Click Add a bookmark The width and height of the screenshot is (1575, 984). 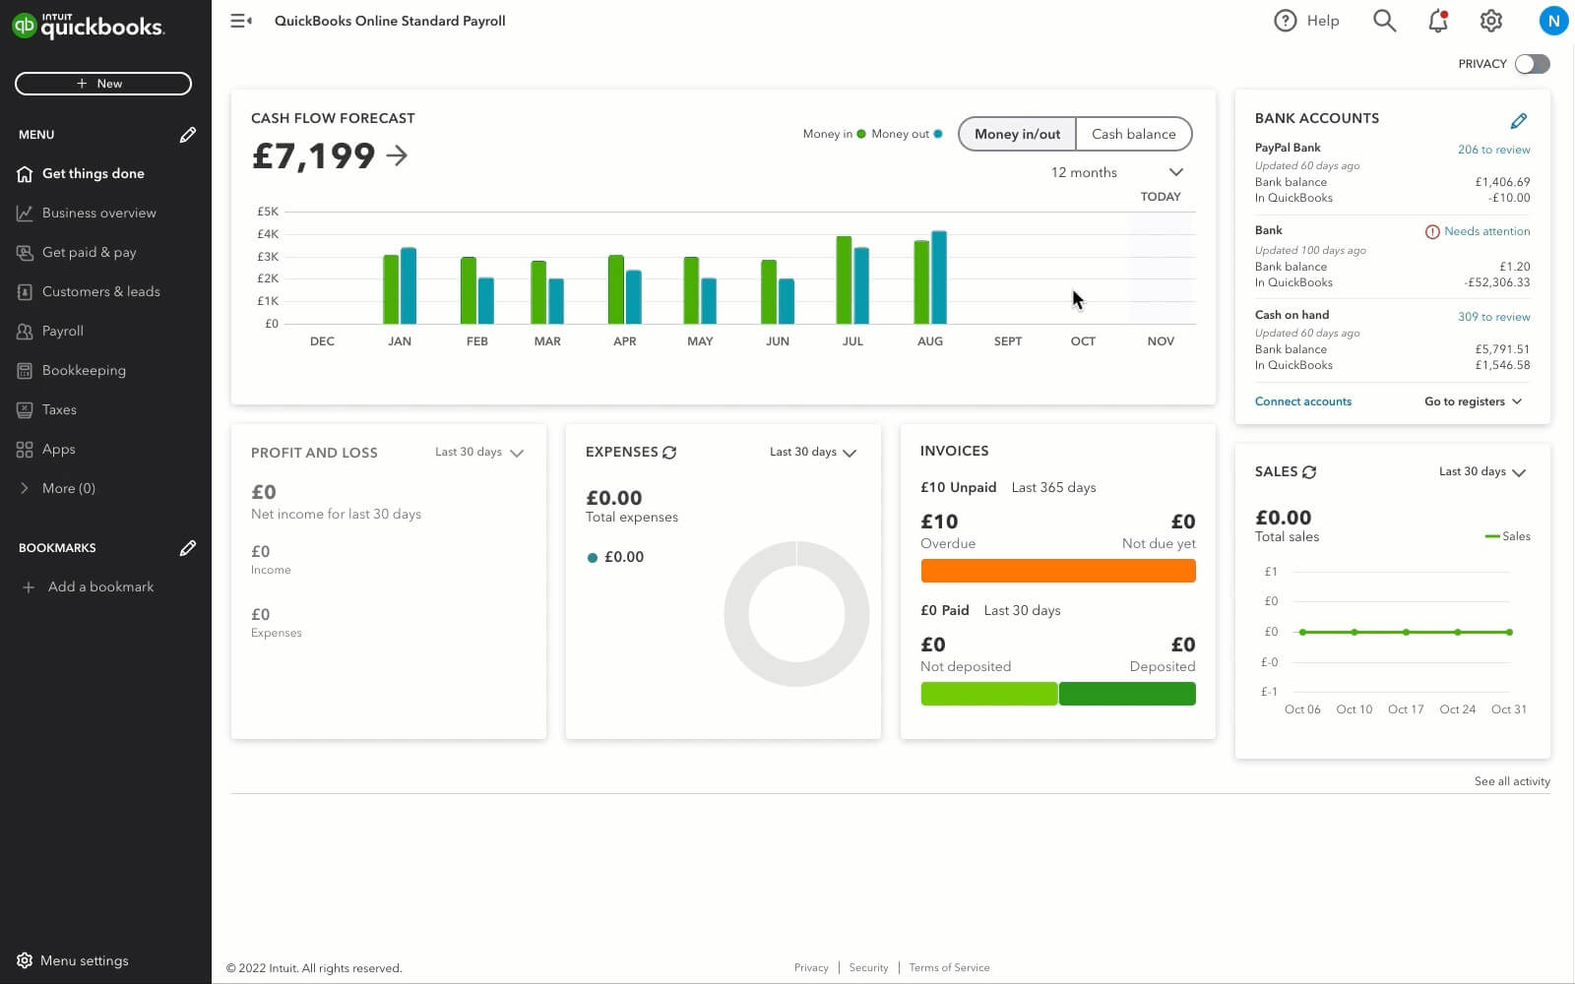[99, 586]
